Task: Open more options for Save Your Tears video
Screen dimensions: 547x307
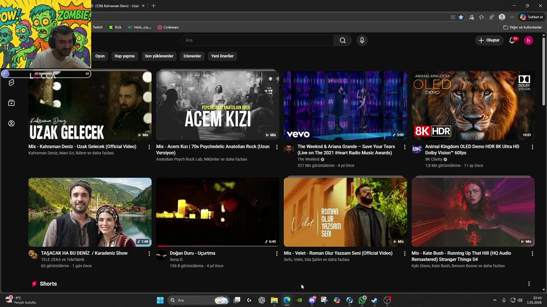Action: [x=405, y=147]
